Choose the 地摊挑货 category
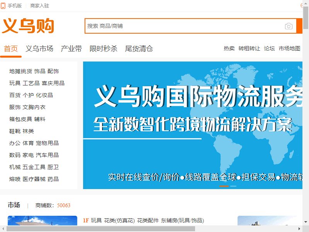Screen dimensions: 309x232 pos(20,71)
